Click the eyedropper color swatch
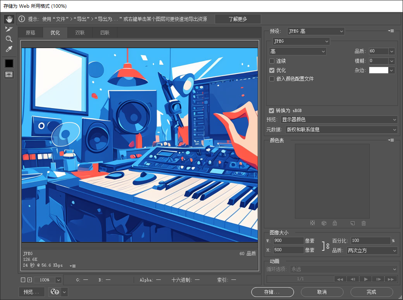 pos(9,63)
